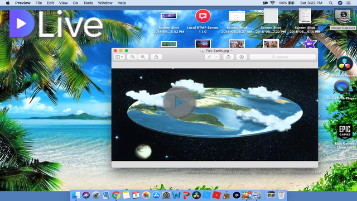Open Image Capture desktop icon
This screenshot has width=357, height=201.
coord(343,17)
